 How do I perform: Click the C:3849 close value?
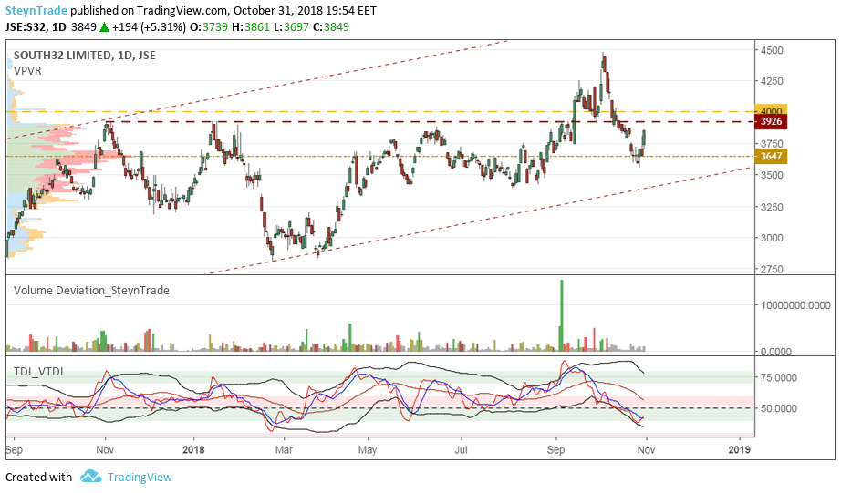pyautogui.click(x=331, y=26)
